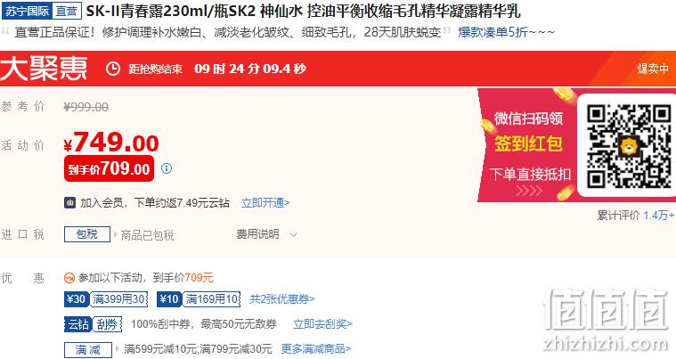Click the 云钻 badge icon
Viewport: 676px width, 359px height.
[77, 324]
